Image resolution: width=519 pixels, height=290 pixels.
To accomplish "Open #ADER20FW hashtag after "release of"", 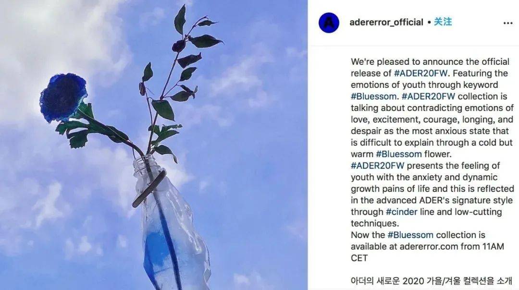I will (420, 73).
